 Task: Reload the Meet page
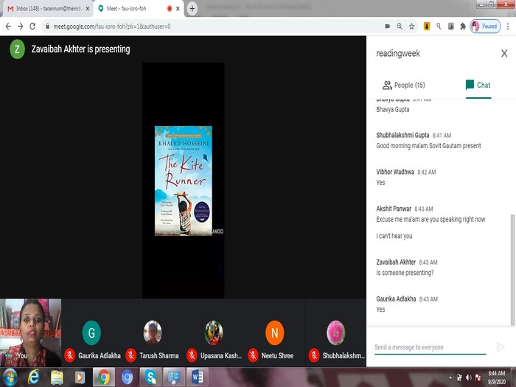click(32, 27)
